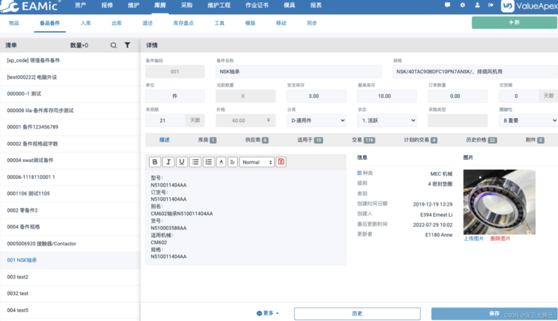The width and height of the screenshot is (558, 321).
Task: Open the settings gear in top bar
Action: 462,5
